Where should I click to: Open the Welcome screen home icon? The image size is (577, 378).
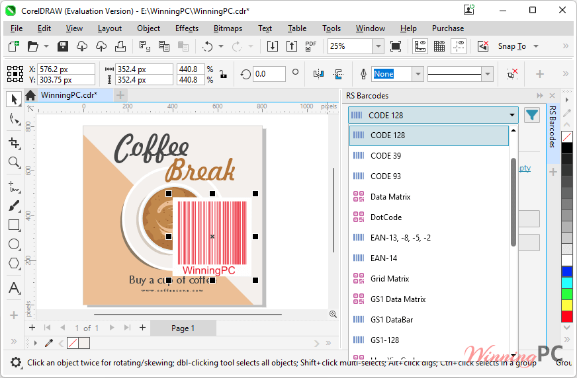[x=30, y=96]
